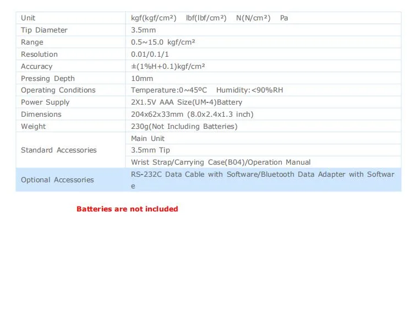
Task: Select the Pressing Depth label
Action: (48, 79)
